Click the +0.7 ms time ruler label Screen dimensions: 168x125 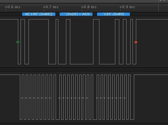(x=51, y=7)
